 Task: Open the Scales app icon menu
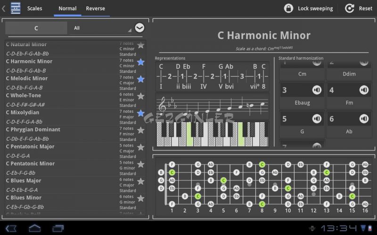[16, 8]
